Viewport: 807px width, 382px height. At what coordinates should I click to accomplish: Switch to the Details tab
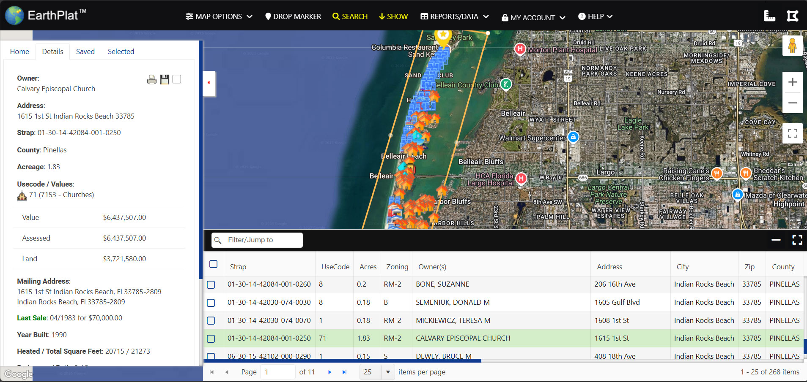[x=52, y=51]
